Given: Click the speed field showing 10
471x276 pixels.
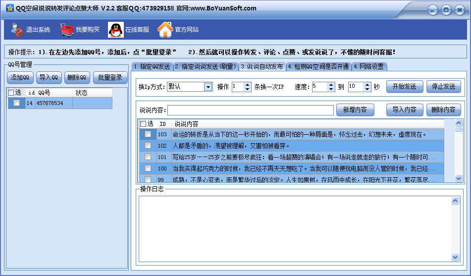Looking at the screenshot, I should tap(356, 87).
